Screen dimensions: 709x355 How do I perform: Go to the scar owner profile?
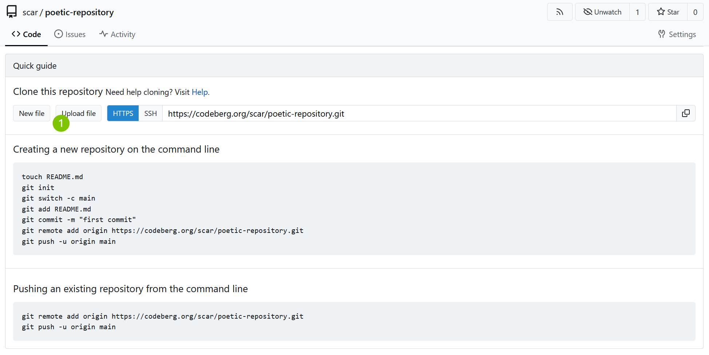[x=30, y=12]
